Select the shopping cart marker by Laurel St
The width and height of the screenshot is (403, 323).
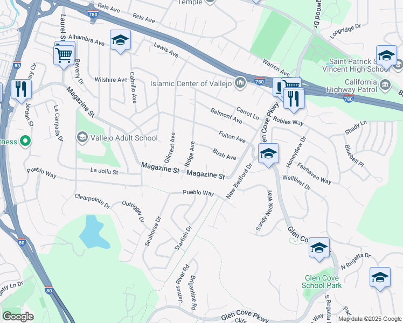click(x=64, y=57)
